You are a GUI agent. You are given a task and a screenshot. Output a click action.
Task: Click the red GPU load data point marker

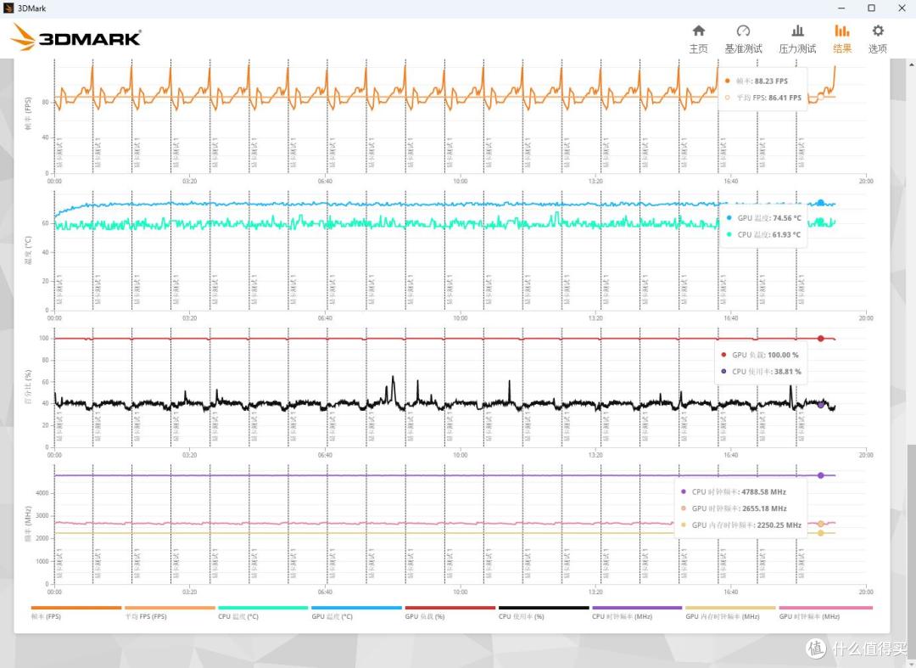pyautogui.click(x=820, y=339)
